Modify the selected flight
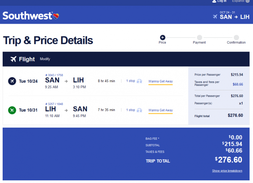 (x=45, y=59)
